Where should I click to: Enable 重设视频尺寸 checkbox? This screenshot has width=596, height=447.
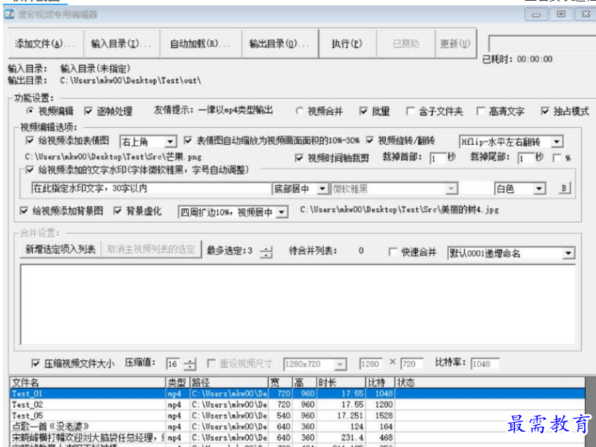(x=211, y=364)
